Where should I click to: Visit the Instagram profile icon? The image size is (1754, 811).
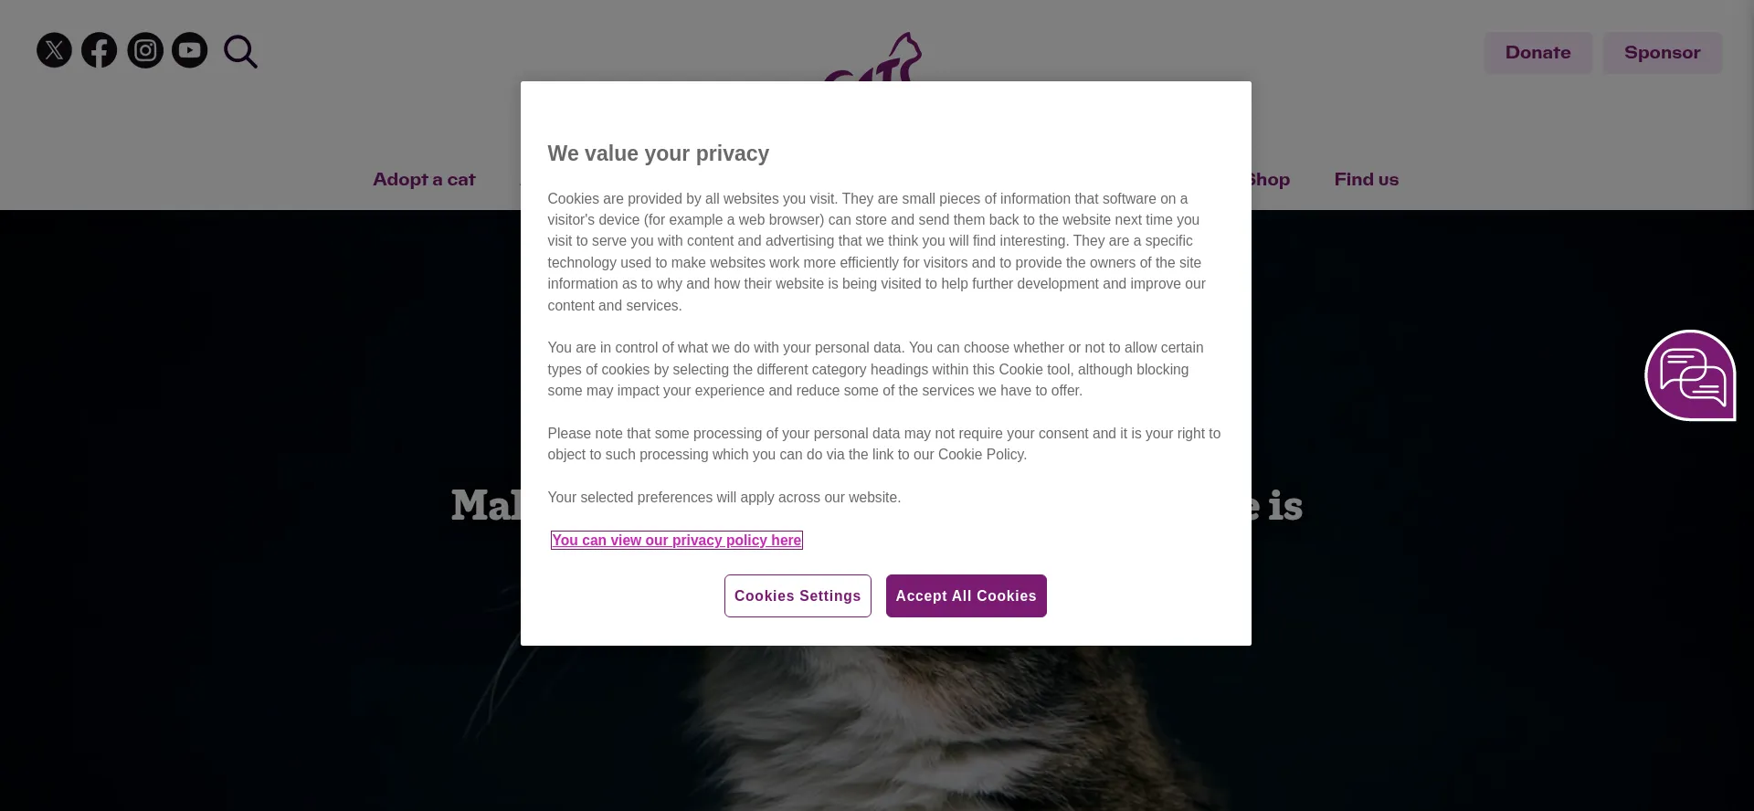[x=145, y=50]
